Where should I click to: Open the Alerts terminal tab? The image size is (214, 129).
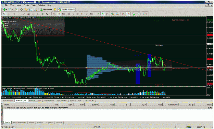click(32, 123)
